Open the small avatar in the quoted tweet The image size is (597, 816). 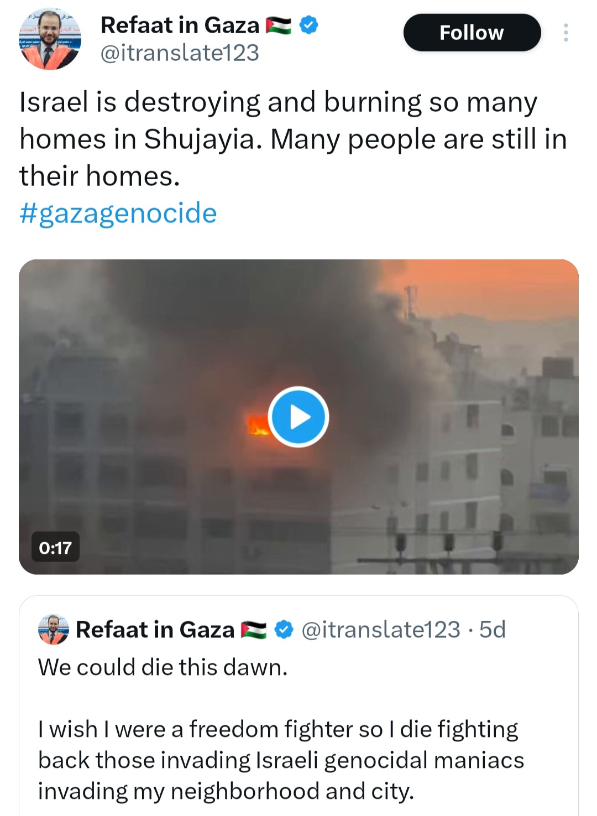click(x=53, y=629)
